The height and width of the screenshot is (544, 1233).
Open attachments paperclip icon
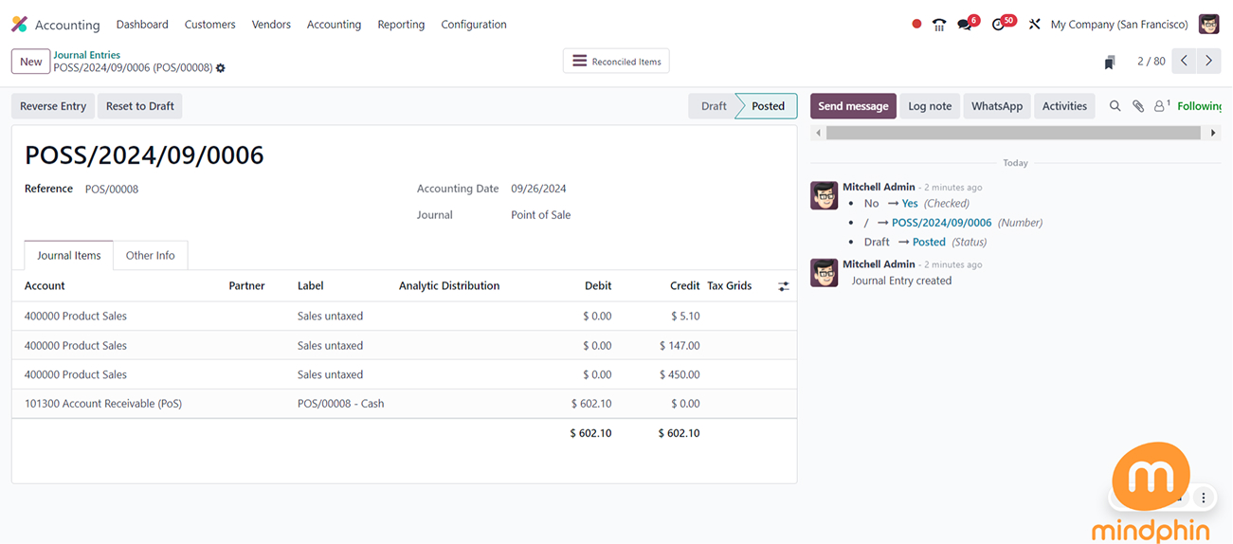pyautogui.click(x=1138, y=106)
